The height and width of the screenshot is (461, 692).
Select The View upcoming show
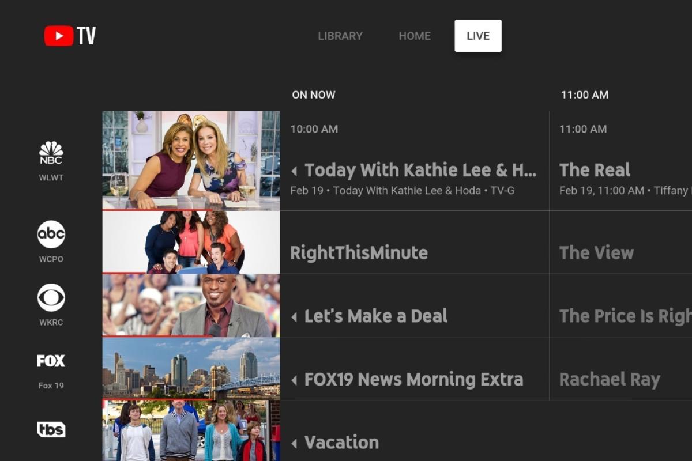tap(596, 253)
